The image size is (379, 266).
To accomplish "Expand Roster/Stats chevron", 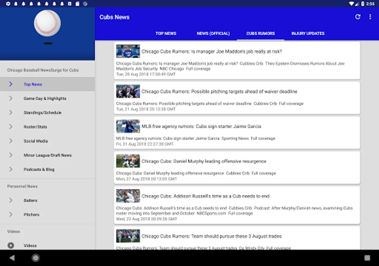I will click(x=11, y=127).
